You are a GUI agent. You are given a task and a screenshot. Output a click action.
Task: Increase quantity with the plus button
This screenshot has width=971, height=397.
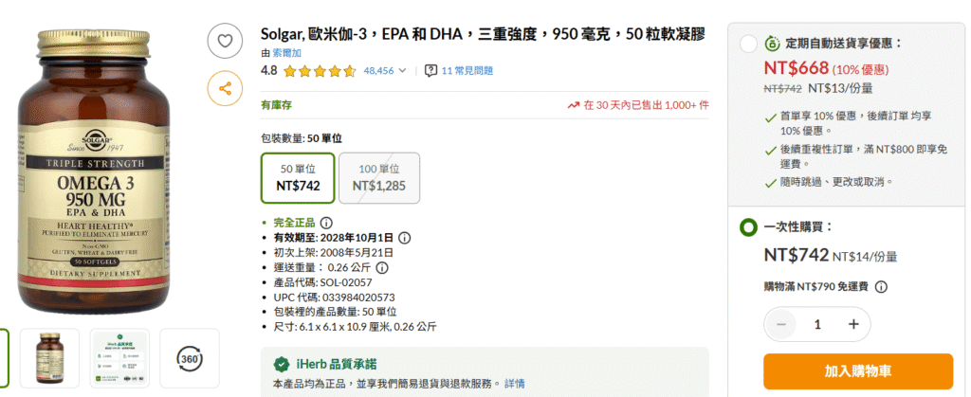point(853,324)
